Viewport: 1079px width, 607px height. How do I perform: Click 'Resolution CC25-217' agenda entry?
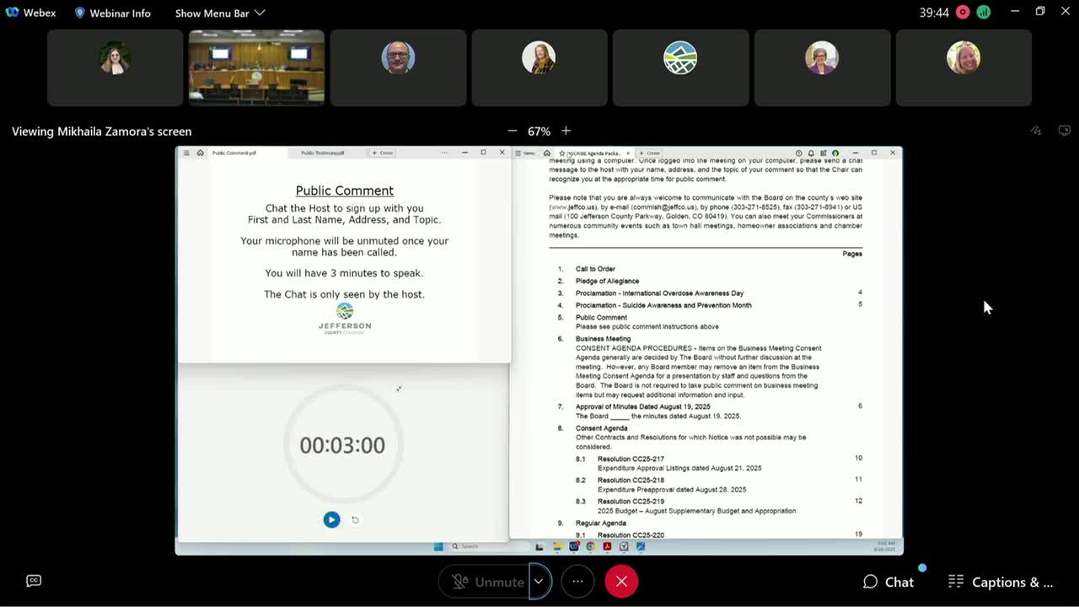(631, 459)
